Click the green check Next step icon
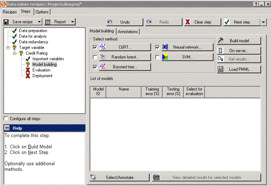The image size is (271, 186). point(227,22)
